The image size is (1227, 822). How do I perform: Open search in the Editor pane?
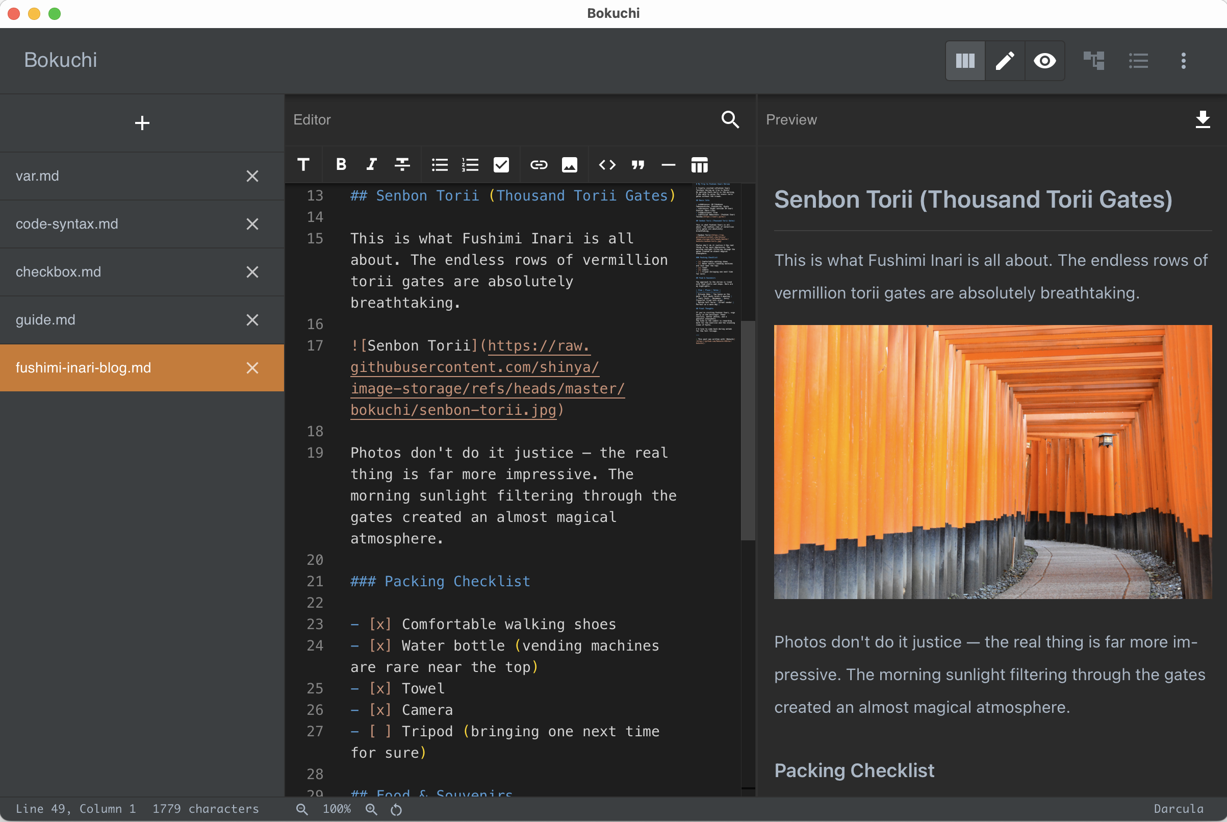pyautogui.click(x=730, y=120)
